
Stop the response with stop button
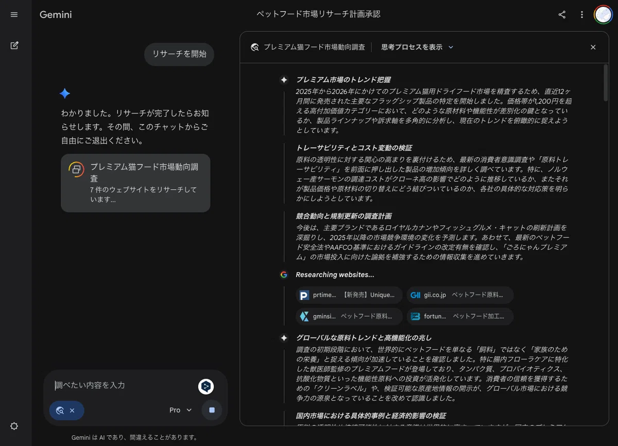(x=212, y=410)
